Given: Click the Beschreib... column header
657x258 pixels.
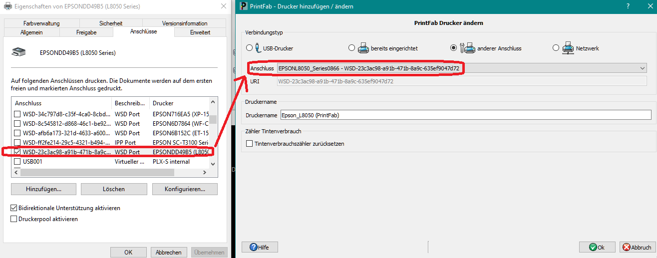Looking at the screenshot, I should tap(130, 103).
